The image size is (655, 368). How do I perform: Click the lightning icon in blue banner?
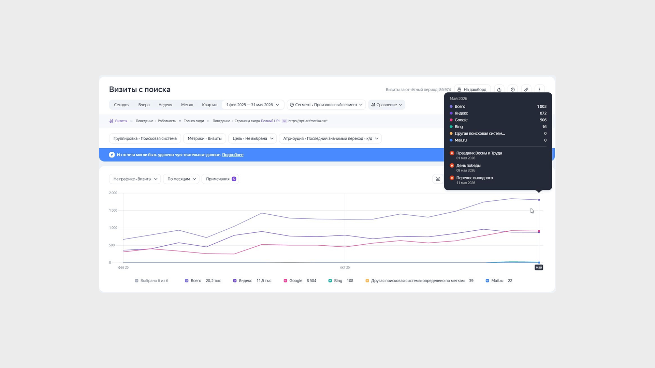112,155
